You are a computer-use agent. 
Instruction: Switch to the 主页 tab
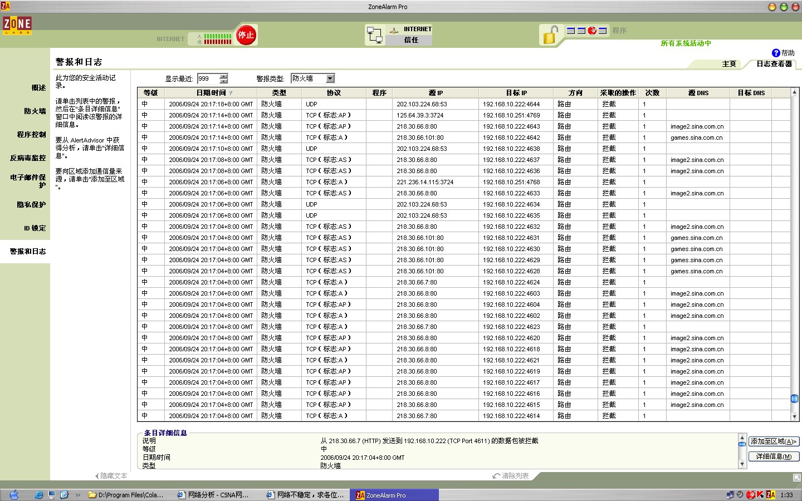tap(729, 64)
